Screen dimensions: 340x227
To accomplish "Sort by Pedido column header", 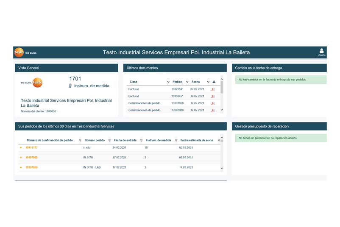I will click(177, 82).
